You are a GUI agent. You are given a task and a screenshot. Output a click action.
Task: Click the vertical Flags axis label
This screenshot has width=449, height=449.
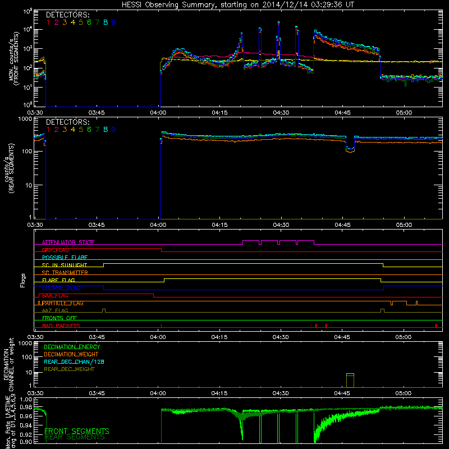(x=23, y=280)
